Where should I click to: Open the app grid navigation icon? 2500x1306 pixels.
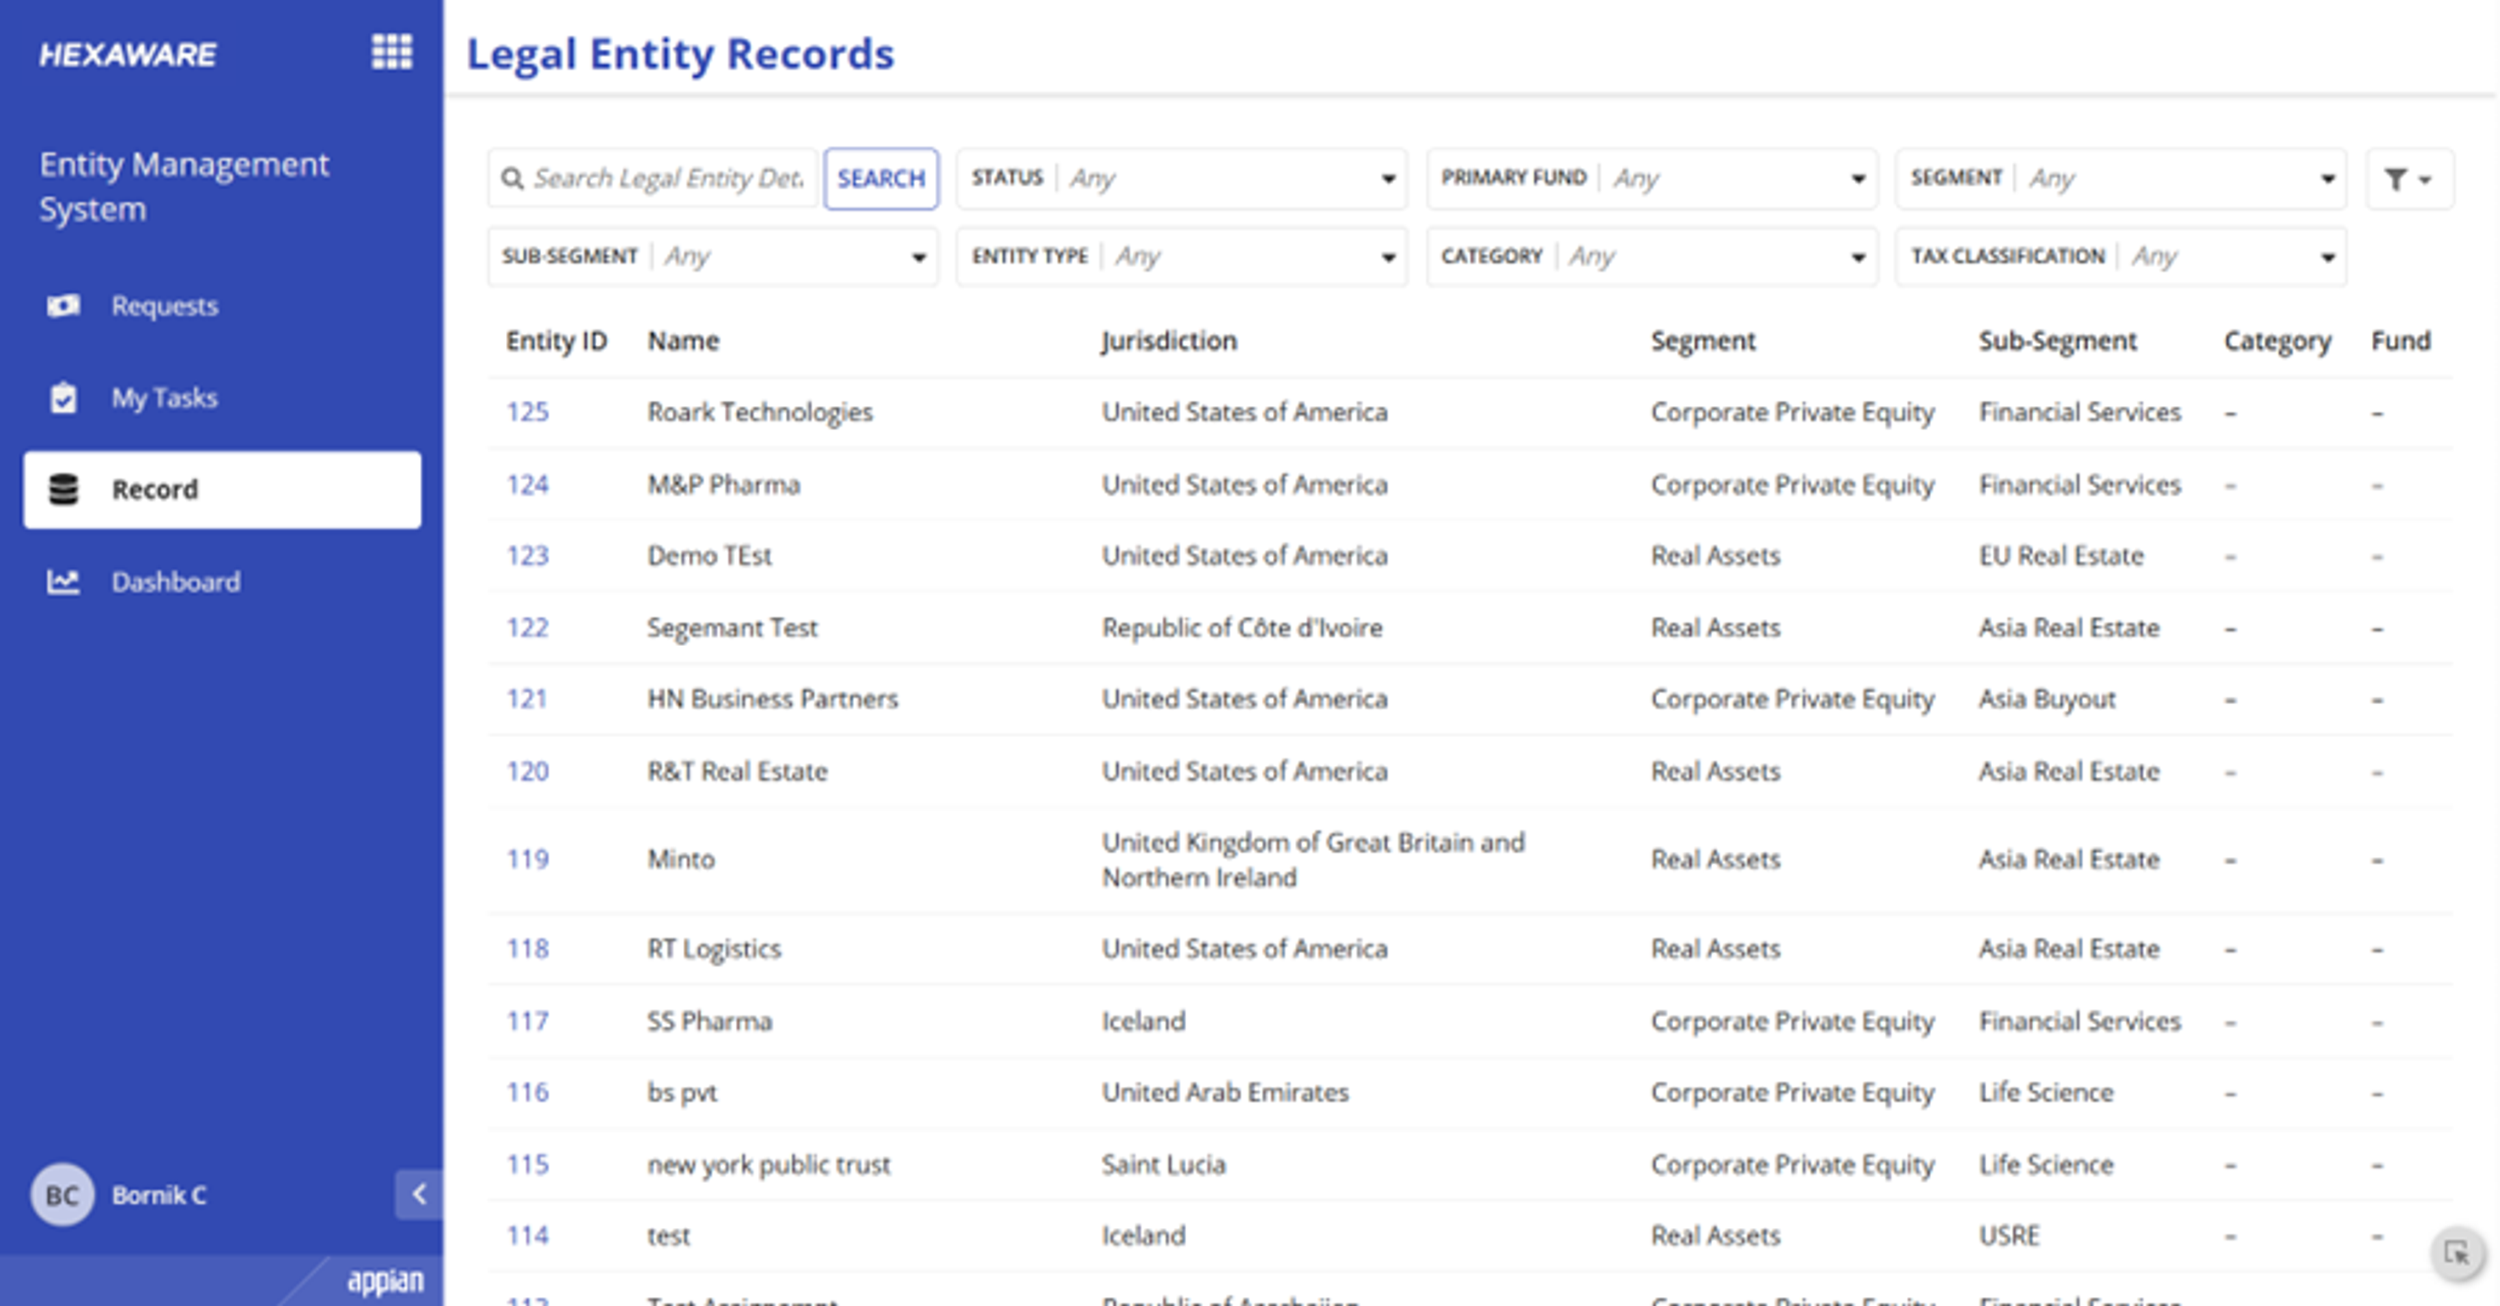391,51
